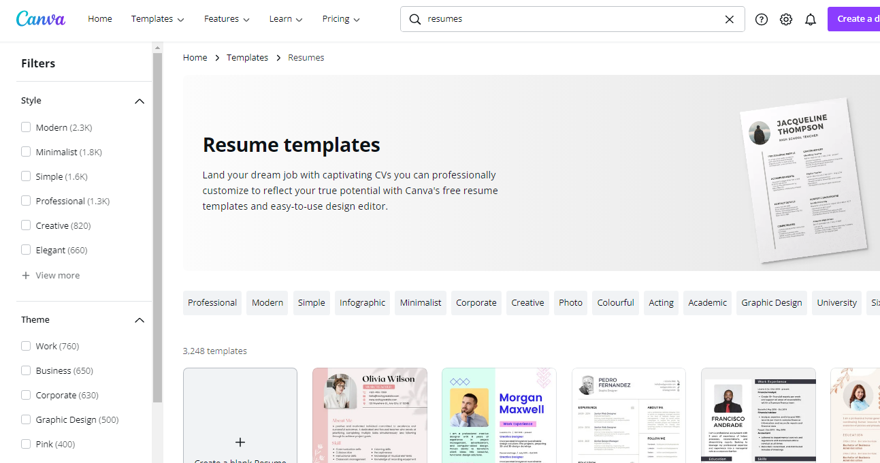
Task: Click the Resume templates heading
Action: coord(291,145)
